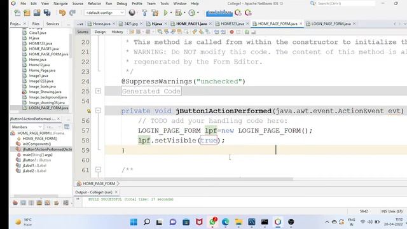Image resolution: width=407 pixels, height=229 pixels.
Task: Click the globe browser icon in toolbar
Action: pyautogui.click(x=132, y=13)
